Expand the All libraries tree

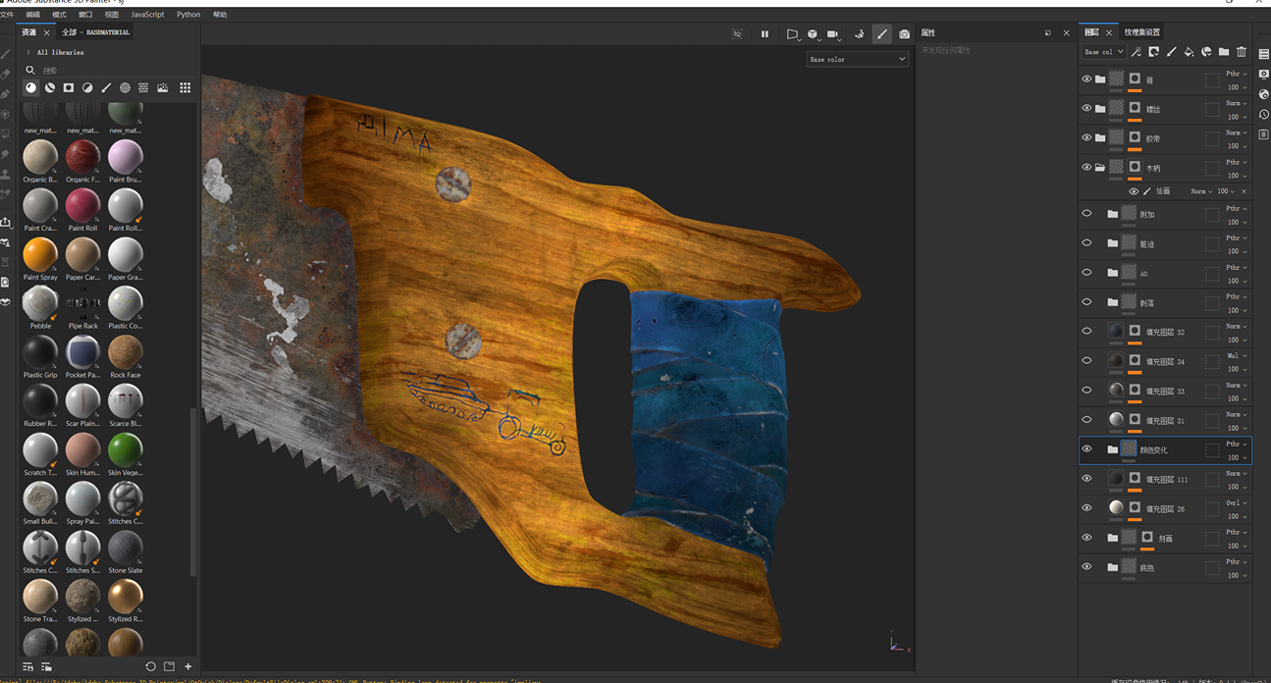(28, 52)
